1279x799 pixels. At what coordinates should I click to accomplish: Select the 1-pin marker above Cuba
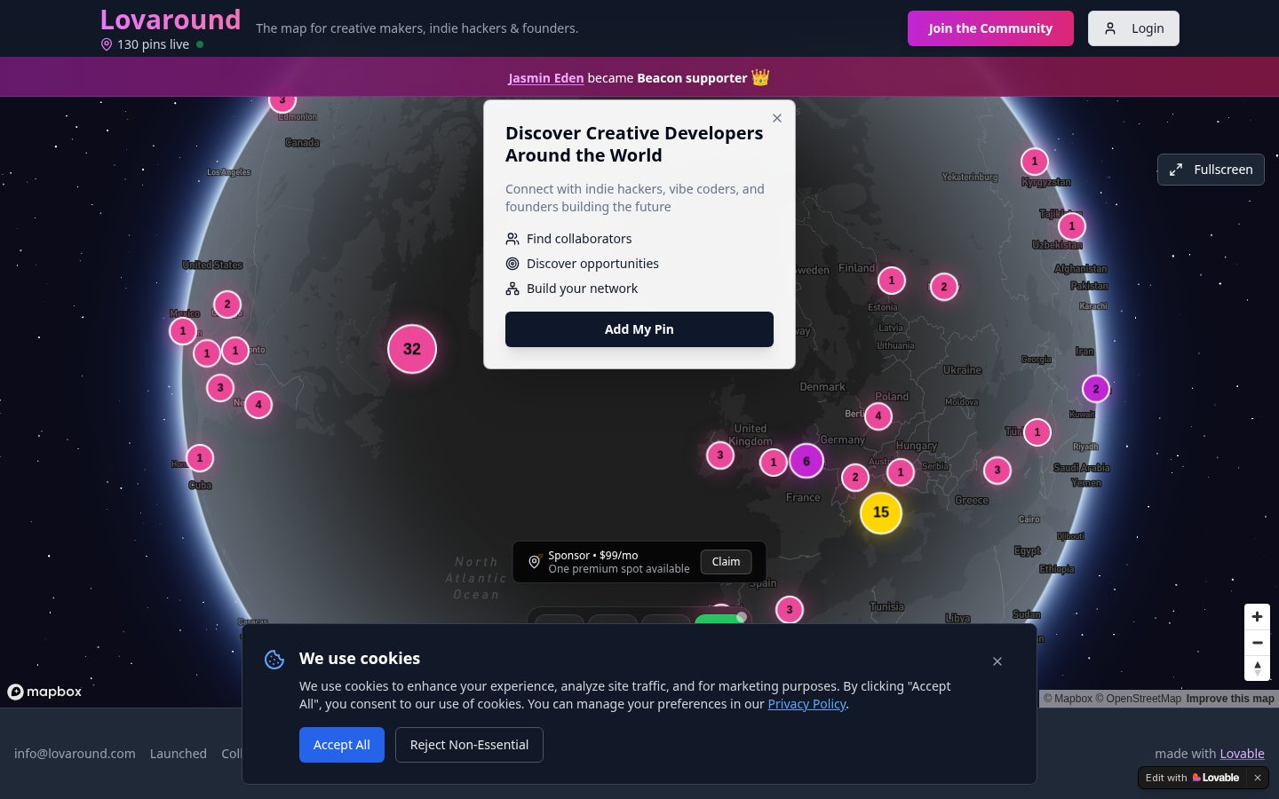click(200, 458)
